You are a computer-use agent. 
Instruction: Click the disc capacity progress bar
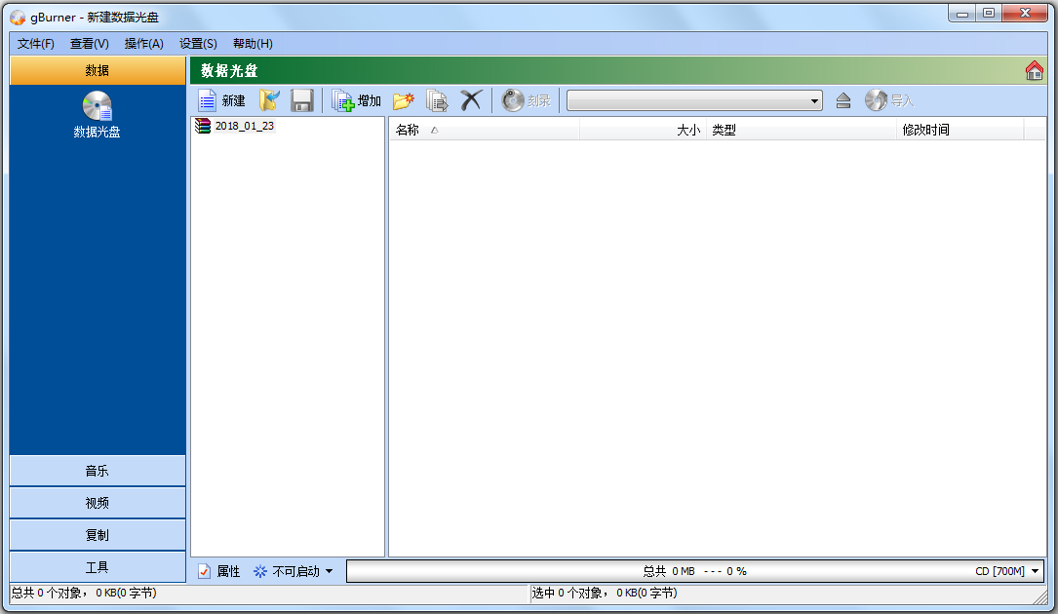695,571
